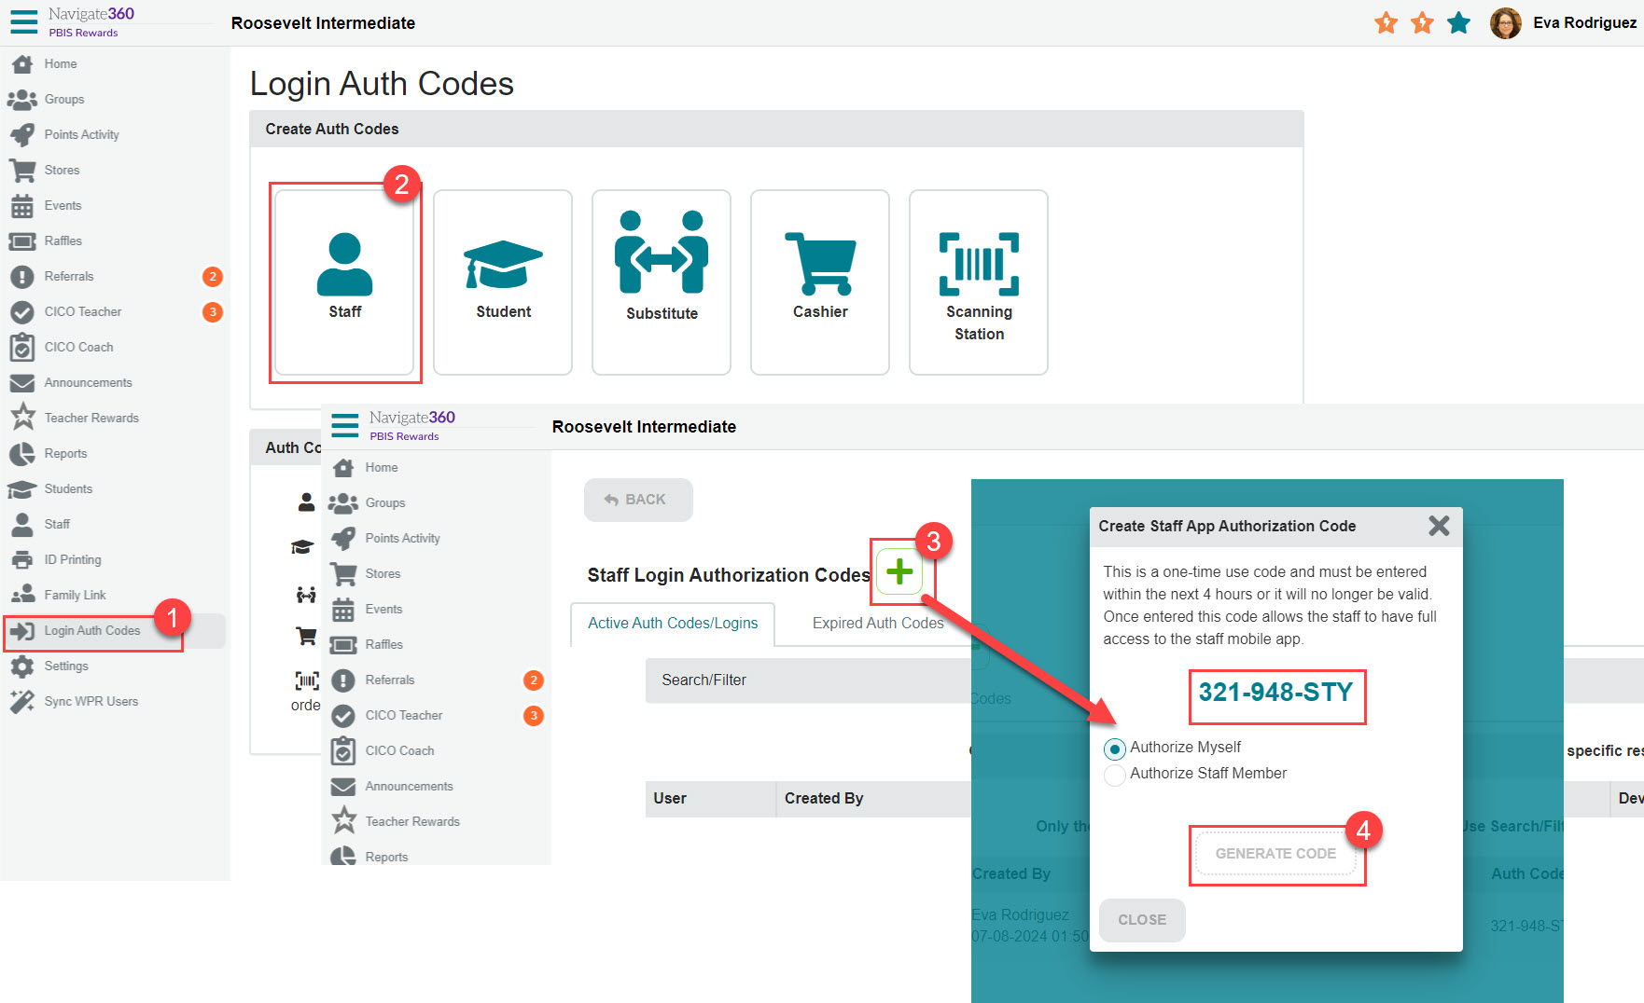Click the Search/Filter field

pos(808,680)
